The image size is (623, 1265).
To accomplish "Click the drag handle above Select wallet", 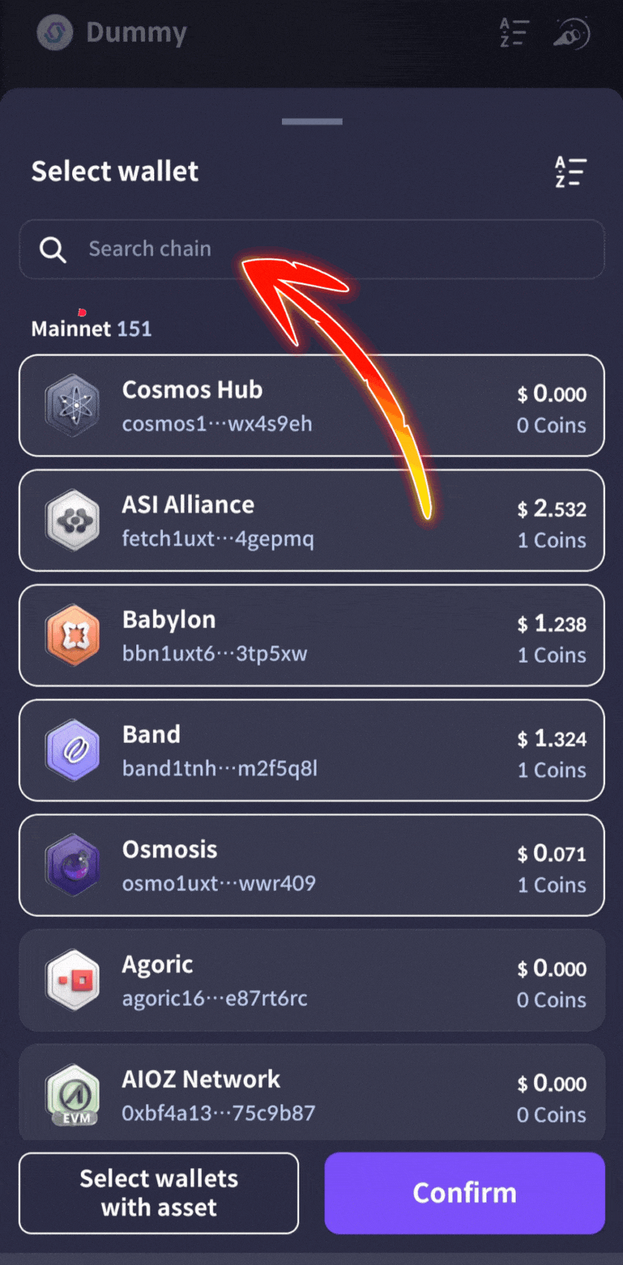I will (x=311, y=121).
